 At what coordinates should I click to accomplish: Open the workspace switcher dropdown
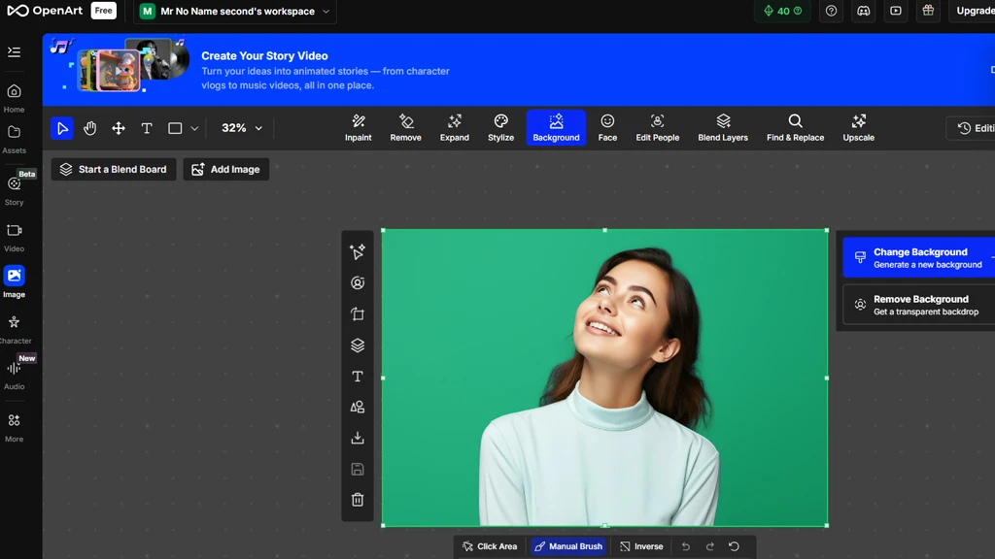(235, 12)
